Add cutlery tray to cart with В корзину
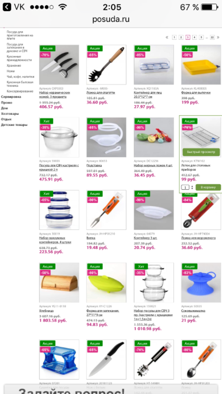The image size is (222, 394). [x=208, y=187]
